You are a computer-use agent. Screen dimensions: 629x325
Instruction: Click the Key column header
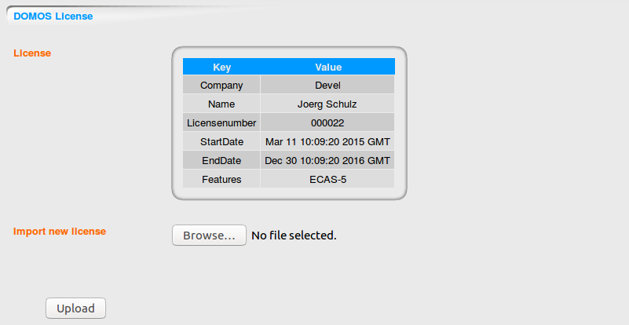[221, 68]
